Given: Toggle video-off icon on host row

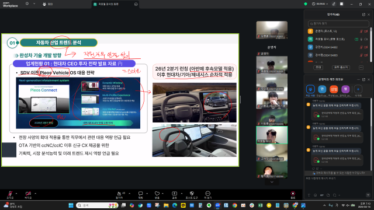Looking at the screenshot, I should (366, 31).
